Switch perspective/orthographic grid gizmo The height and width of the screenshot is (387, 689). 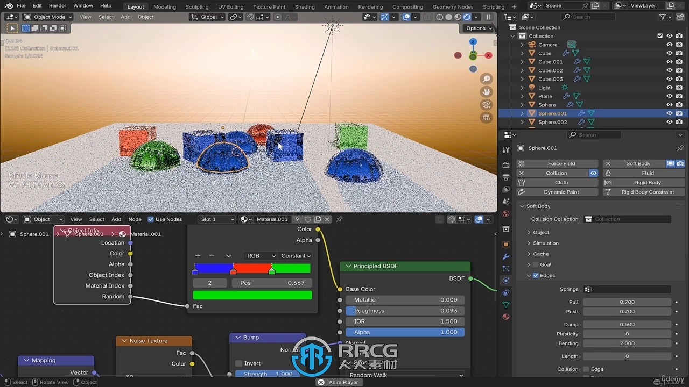point(486,118)
